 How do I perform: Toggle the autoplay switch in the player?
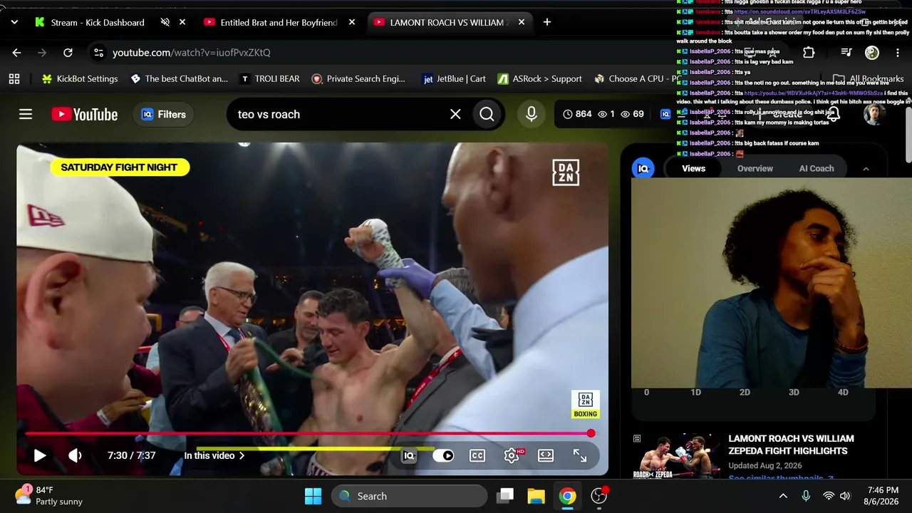coord(443,455)
